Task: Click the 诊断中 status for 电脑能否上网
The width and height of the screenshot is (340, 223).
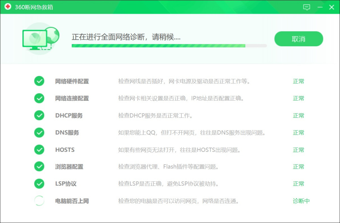Action: point(301,201)
